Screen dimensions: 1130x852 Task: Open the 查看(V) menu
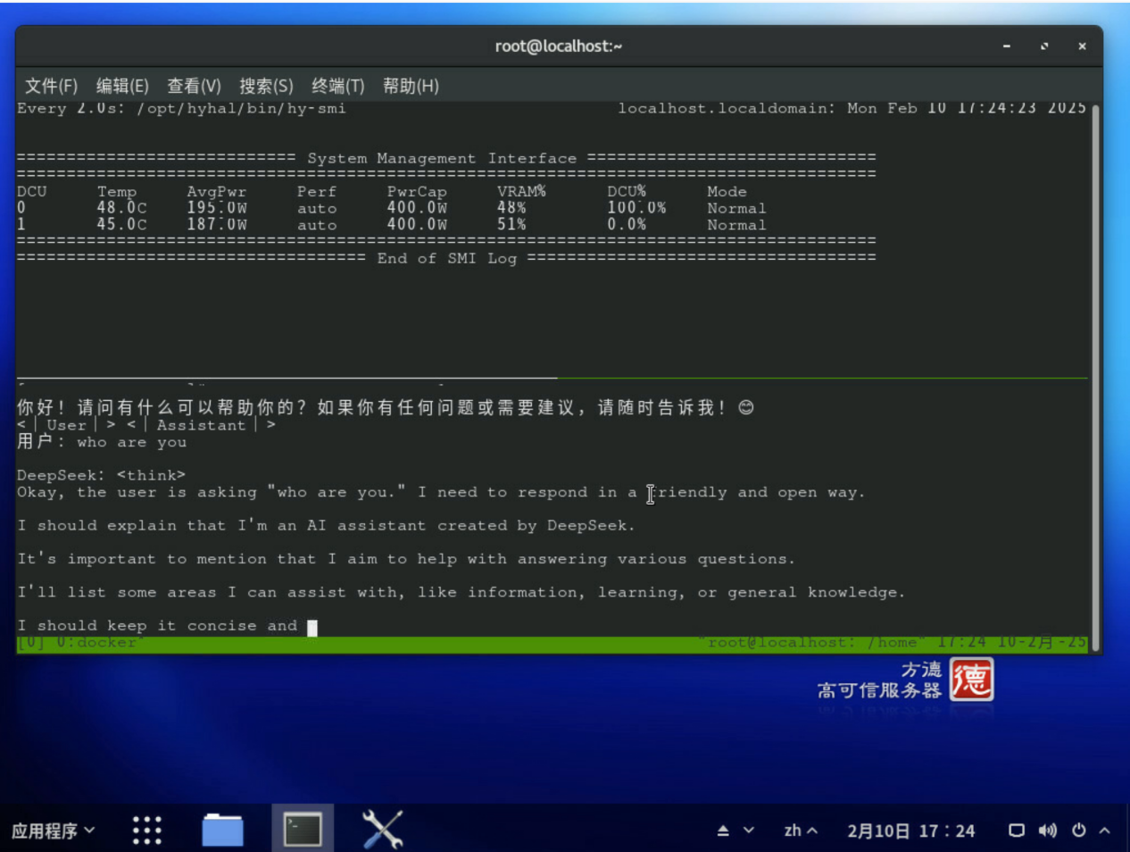(194, 86)
